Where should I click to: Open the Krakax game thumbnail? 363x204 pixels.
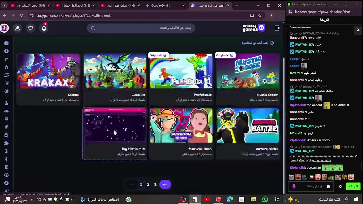tap(48, 71)
